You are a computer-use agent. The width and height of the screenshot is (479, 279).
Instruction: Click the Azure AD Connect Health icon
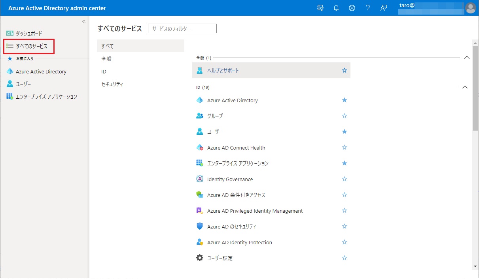click(200, 148)
